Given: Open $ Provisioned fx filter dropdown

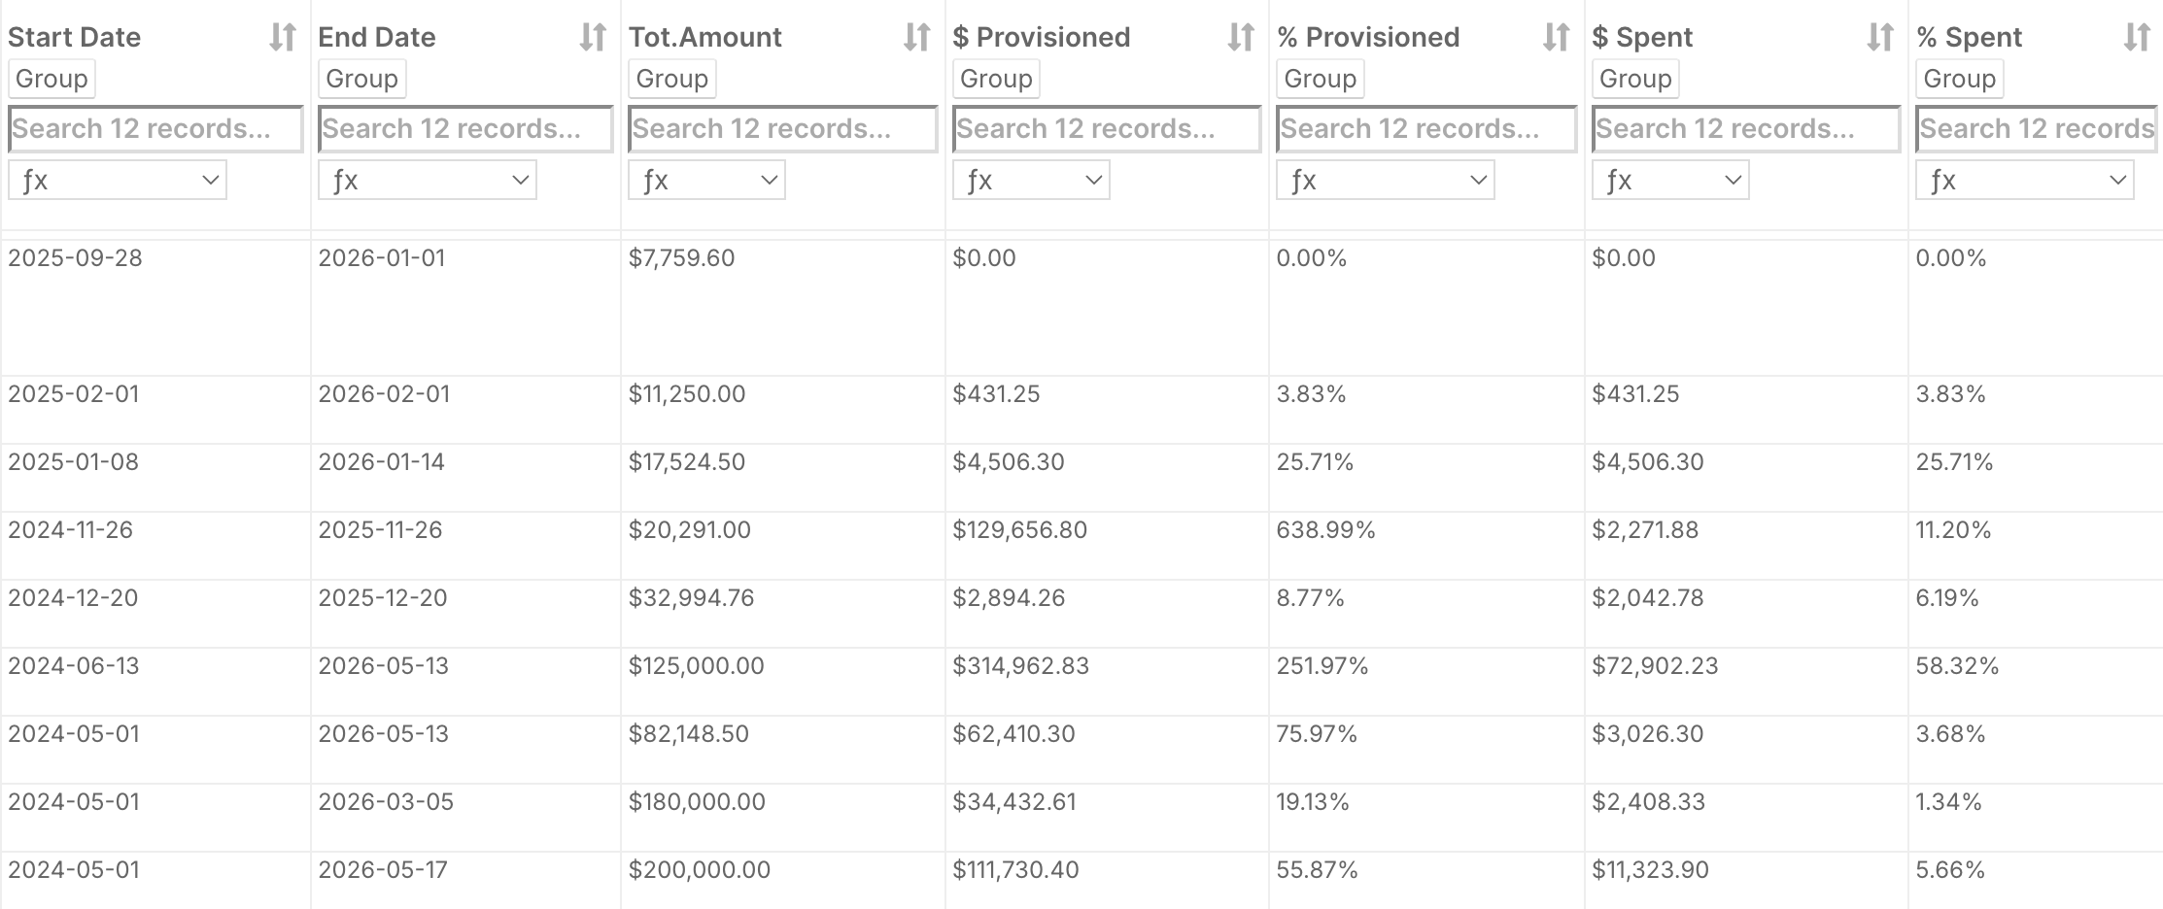Looking at the screenshot, I should (x=1031, y=181).
